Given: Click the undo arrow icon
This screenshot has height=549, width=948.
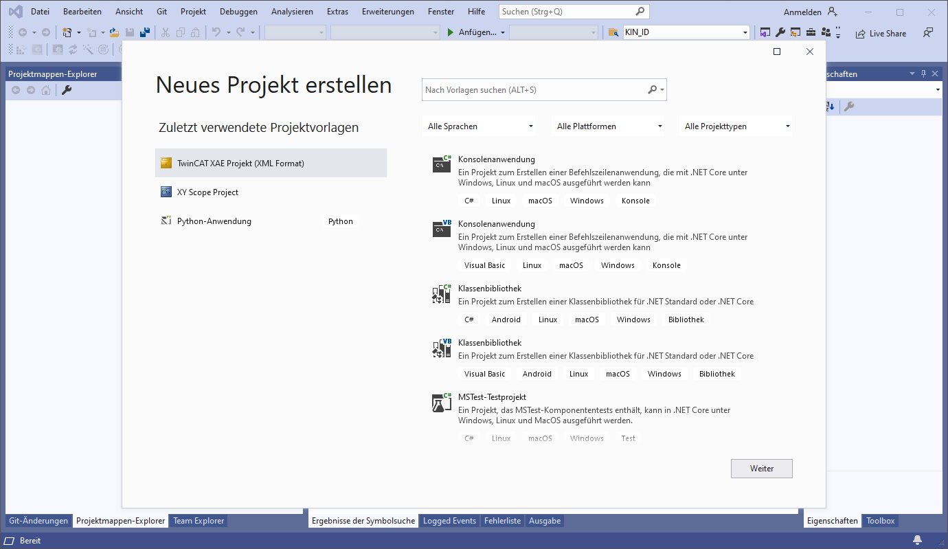Looking at the screenshot, I should [216, 32].
